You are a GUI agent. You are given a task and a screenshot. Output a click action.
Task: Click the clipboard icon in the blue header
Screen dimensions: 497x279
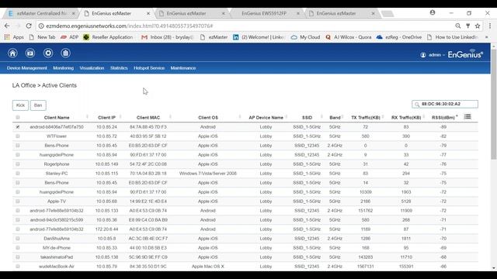click(x=65, y=53)
